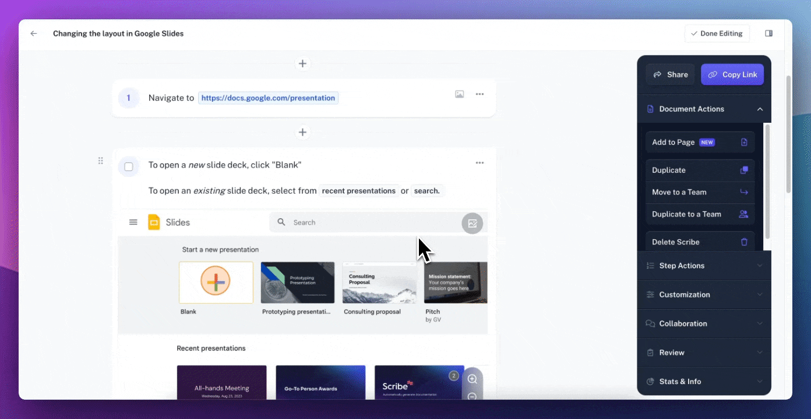Screen dimensions: 811x419
Task: Go back using the left arrow
Action: click(34, 34)
